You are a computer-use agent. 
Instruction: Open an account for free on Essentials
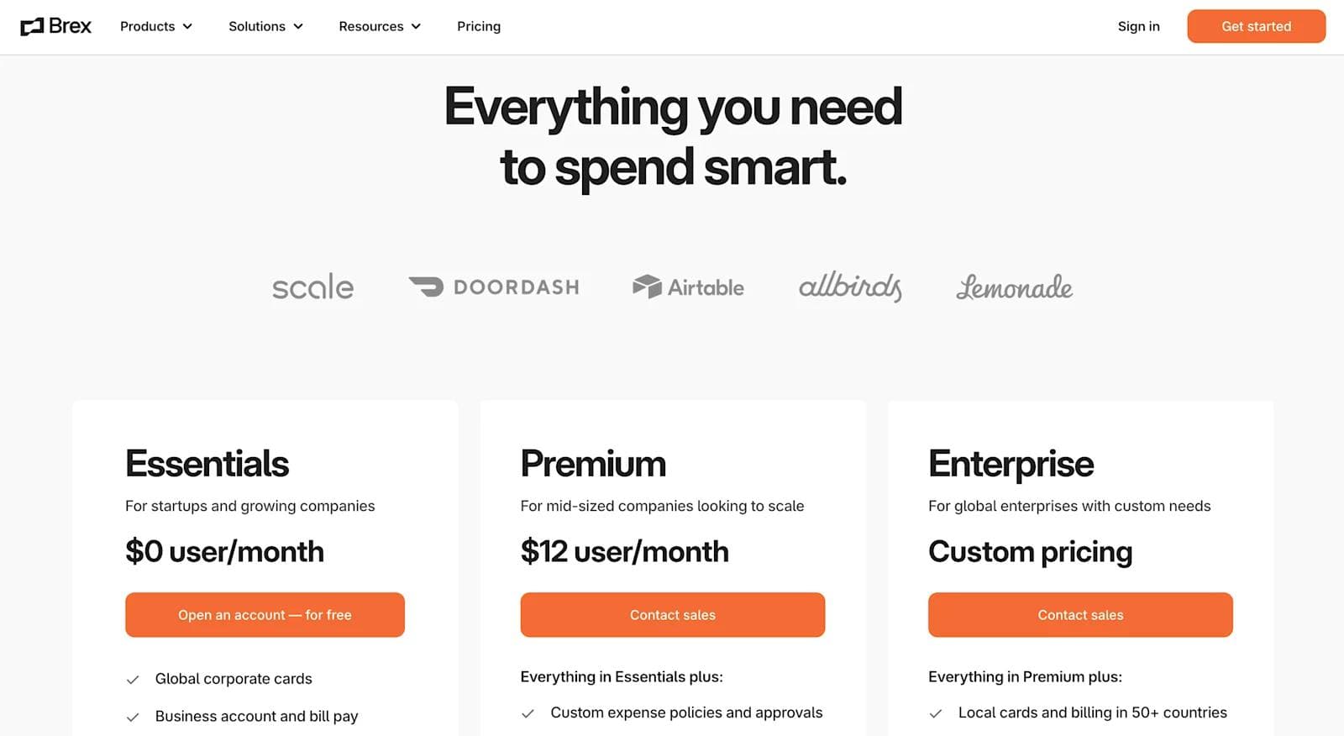[x=265, y=614]
